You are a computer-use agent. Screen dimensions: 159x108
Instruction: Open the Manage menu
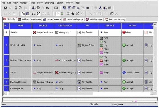[24, 3]
